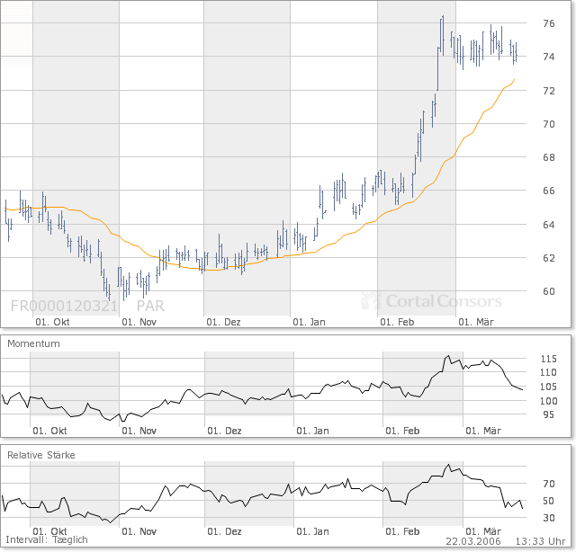Select Momentum axis value 115
576x552 pixels.
[548, 359]
